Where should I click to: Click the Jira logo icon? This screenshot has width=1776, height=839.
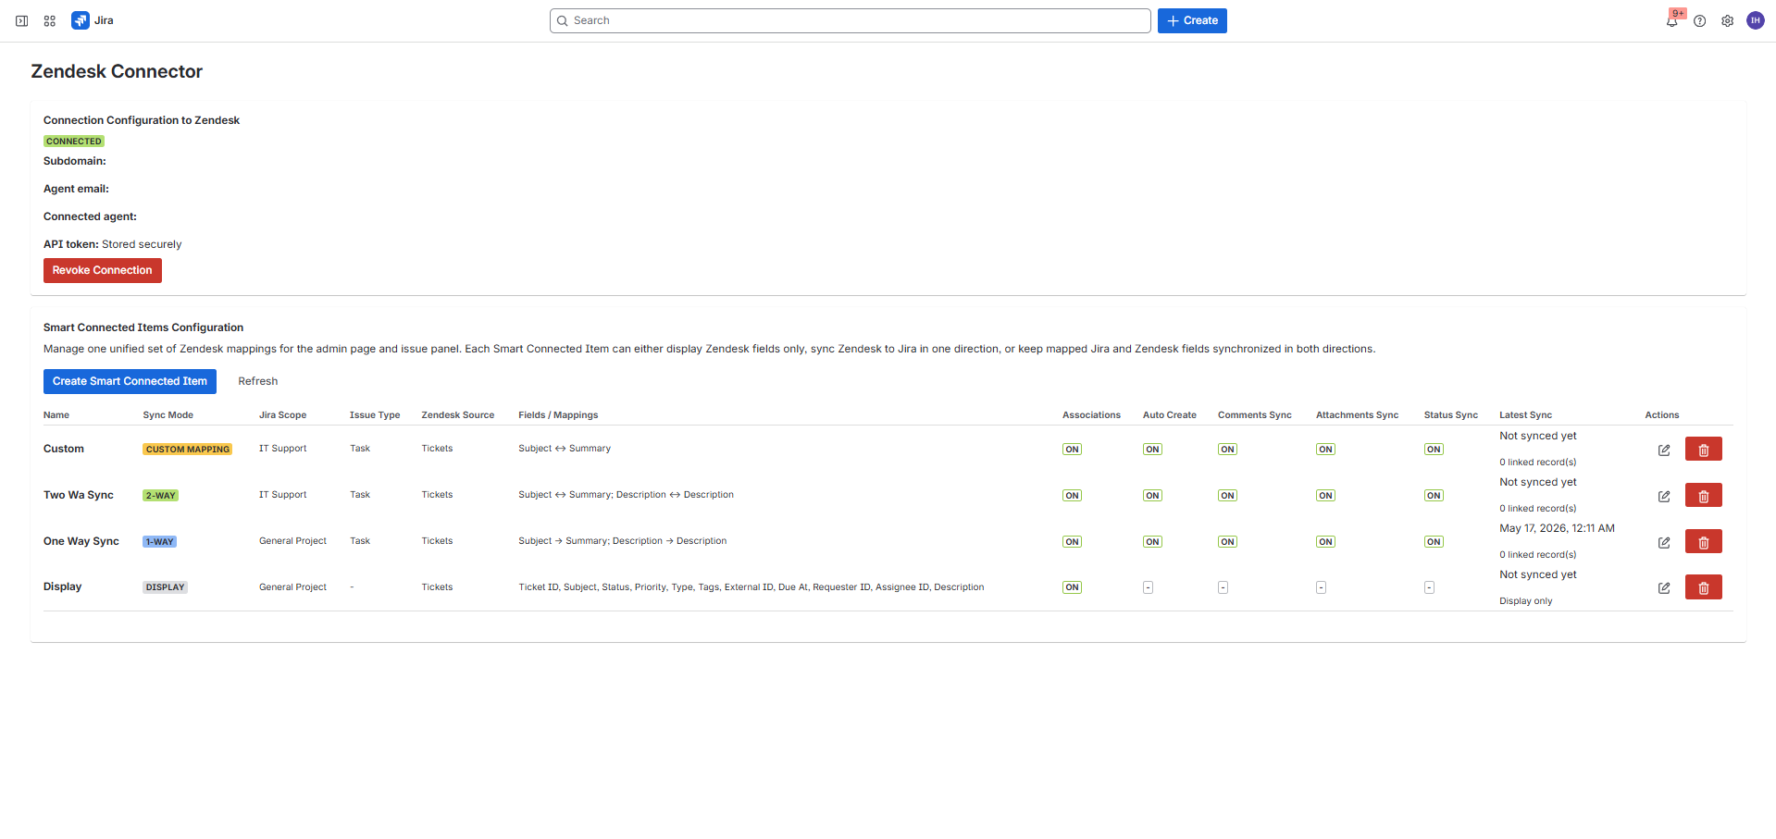[81, 20]
